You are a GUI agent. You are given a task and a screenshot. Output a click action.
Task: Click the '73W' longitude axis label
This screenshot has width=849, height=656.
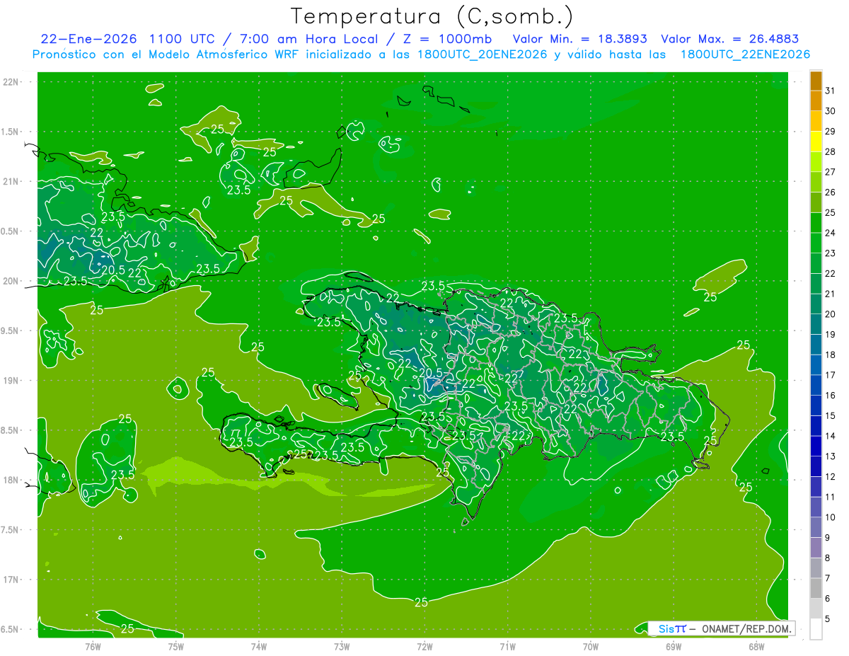pyautogui.click(x=342, y=645)
